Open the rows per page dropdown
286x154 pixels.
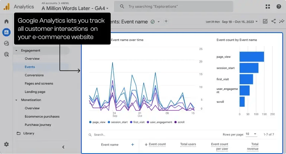click(250, 134)
